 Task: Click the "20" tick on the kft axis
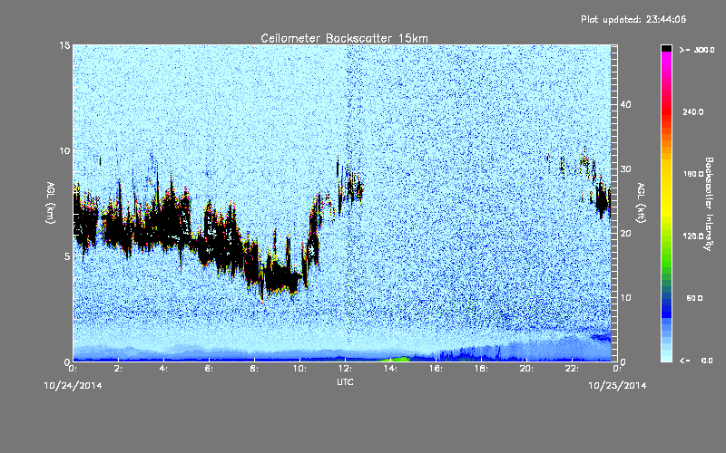625,233
